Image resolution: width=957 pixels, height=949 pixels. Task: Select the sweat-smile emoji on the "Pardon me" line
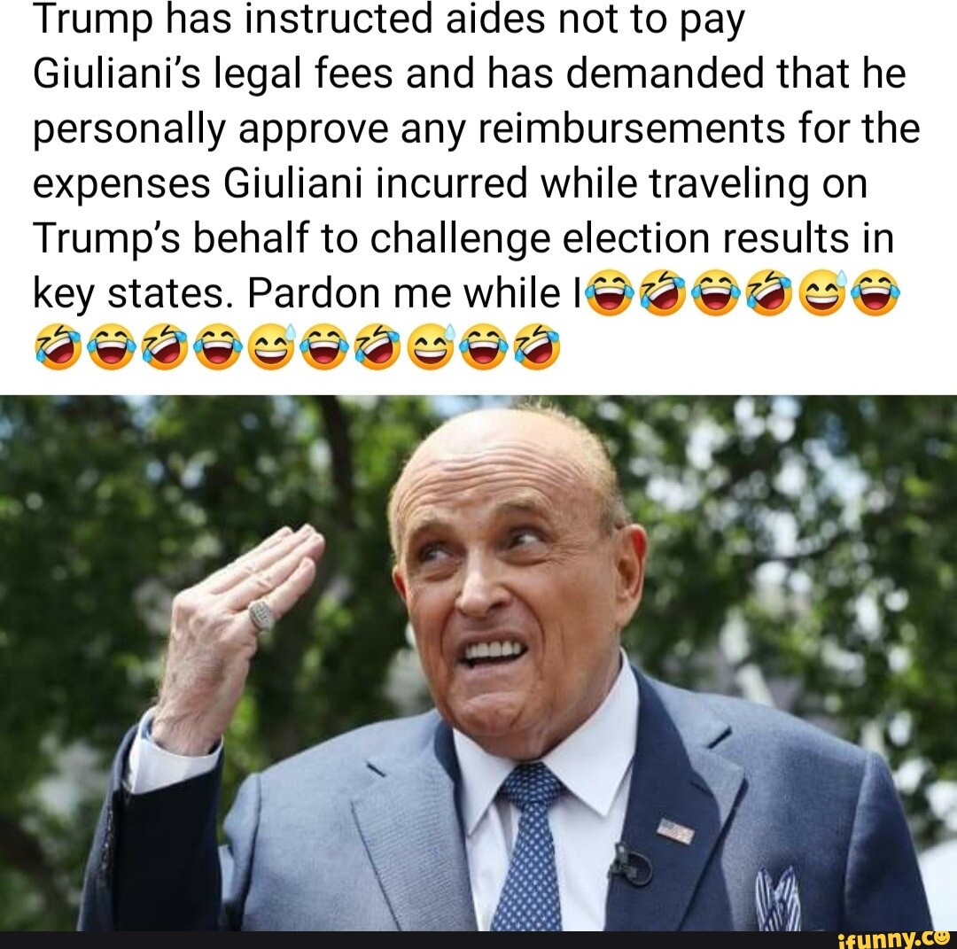822,293
